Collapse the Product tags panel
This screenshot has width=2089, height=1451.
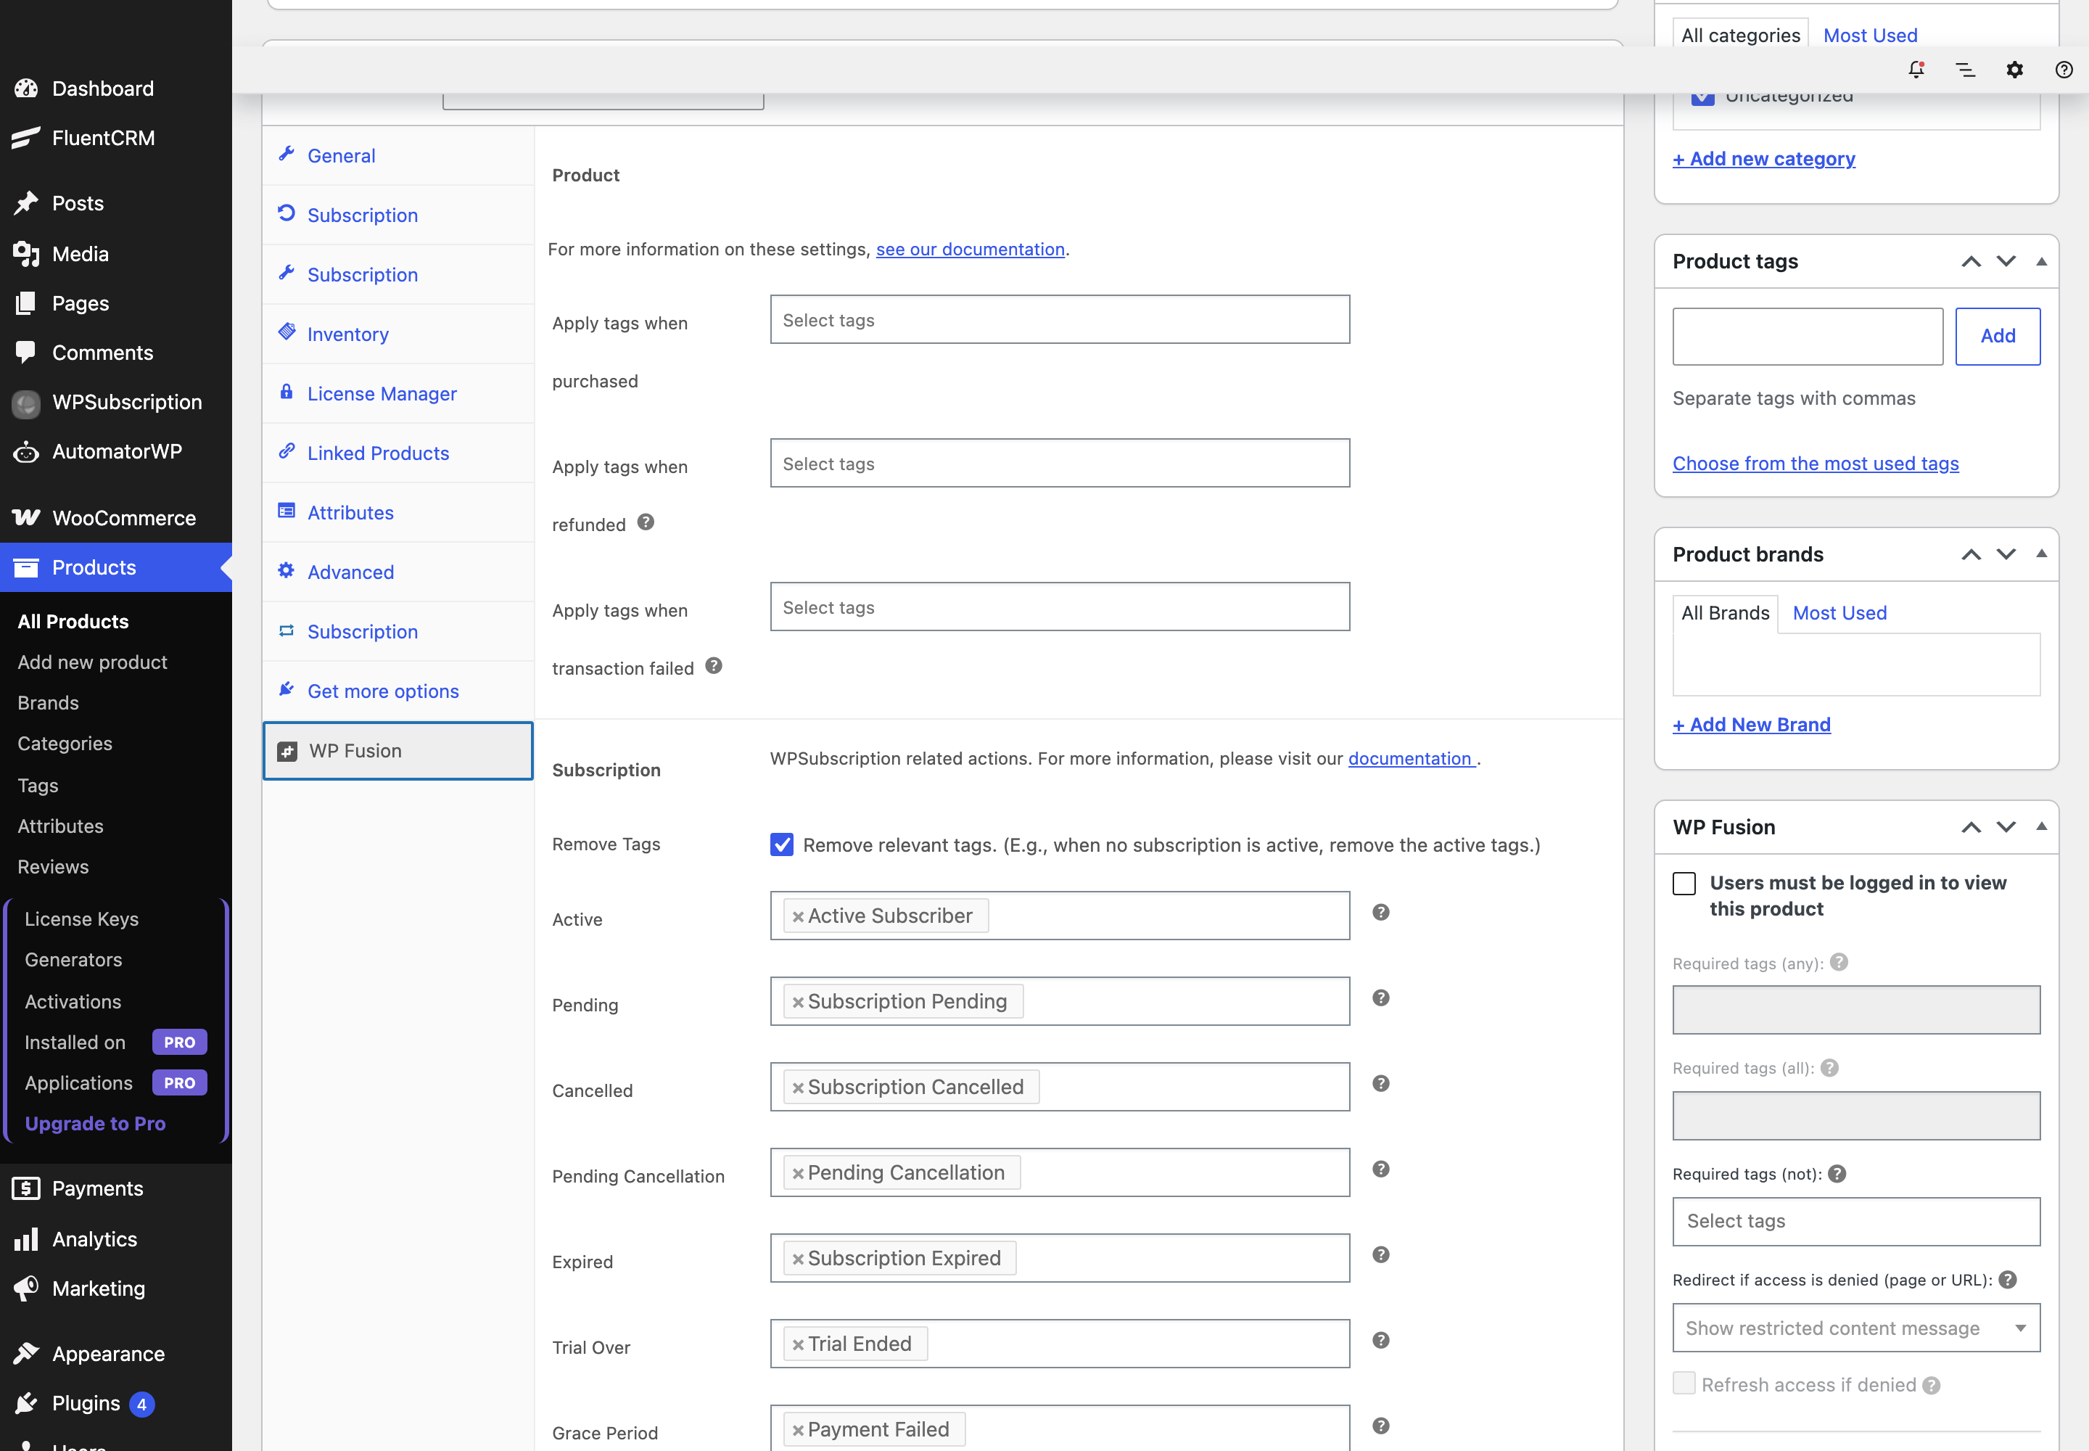2042,262
